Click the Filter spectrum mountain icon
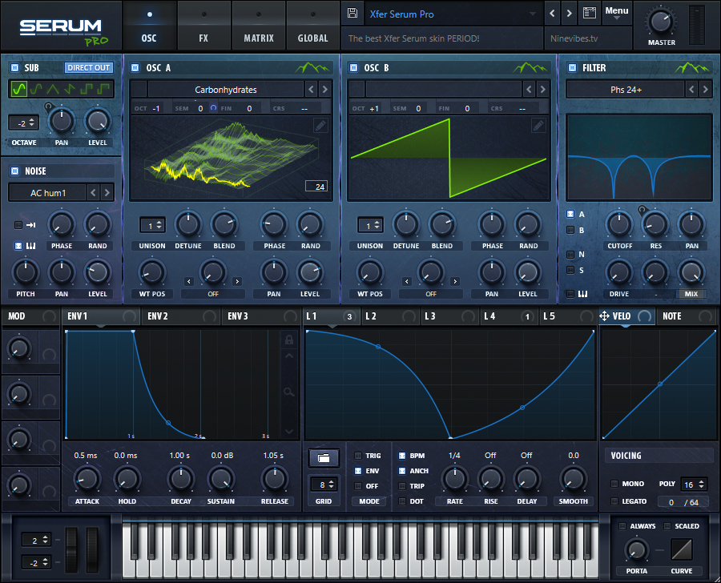Screen dimensions: 721x583 [x=692, y=68]
